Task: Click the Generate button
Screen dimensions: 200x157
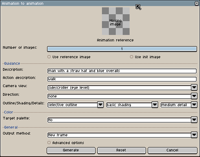Action: (71, 150)
